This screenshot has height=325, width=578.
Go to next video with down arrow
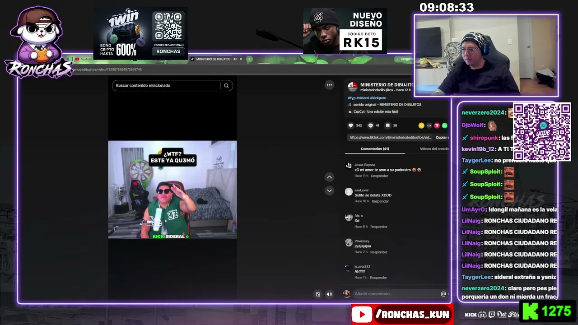click(329, 191)
